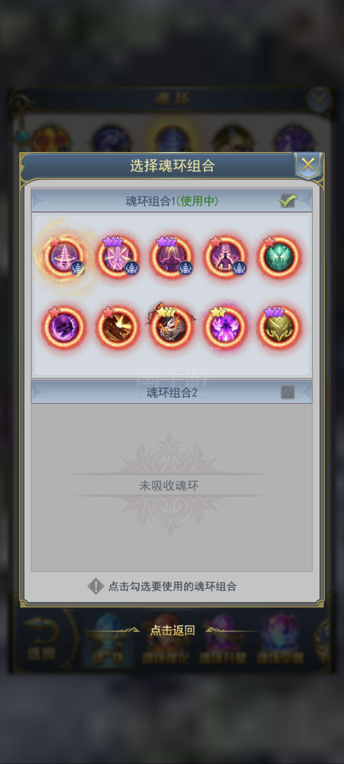Tap the one-star standing figure soul ring

coord(225,257)
